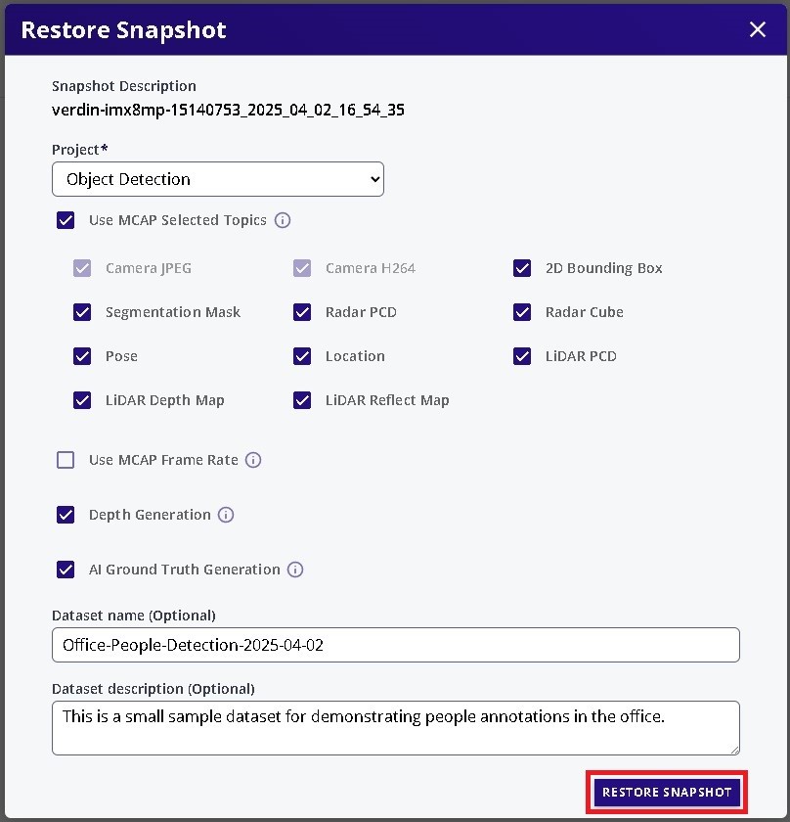The image size is (790, 822).
Task: Uncheck the LiDAR Reflect Map topic
Action: (302, 400)
